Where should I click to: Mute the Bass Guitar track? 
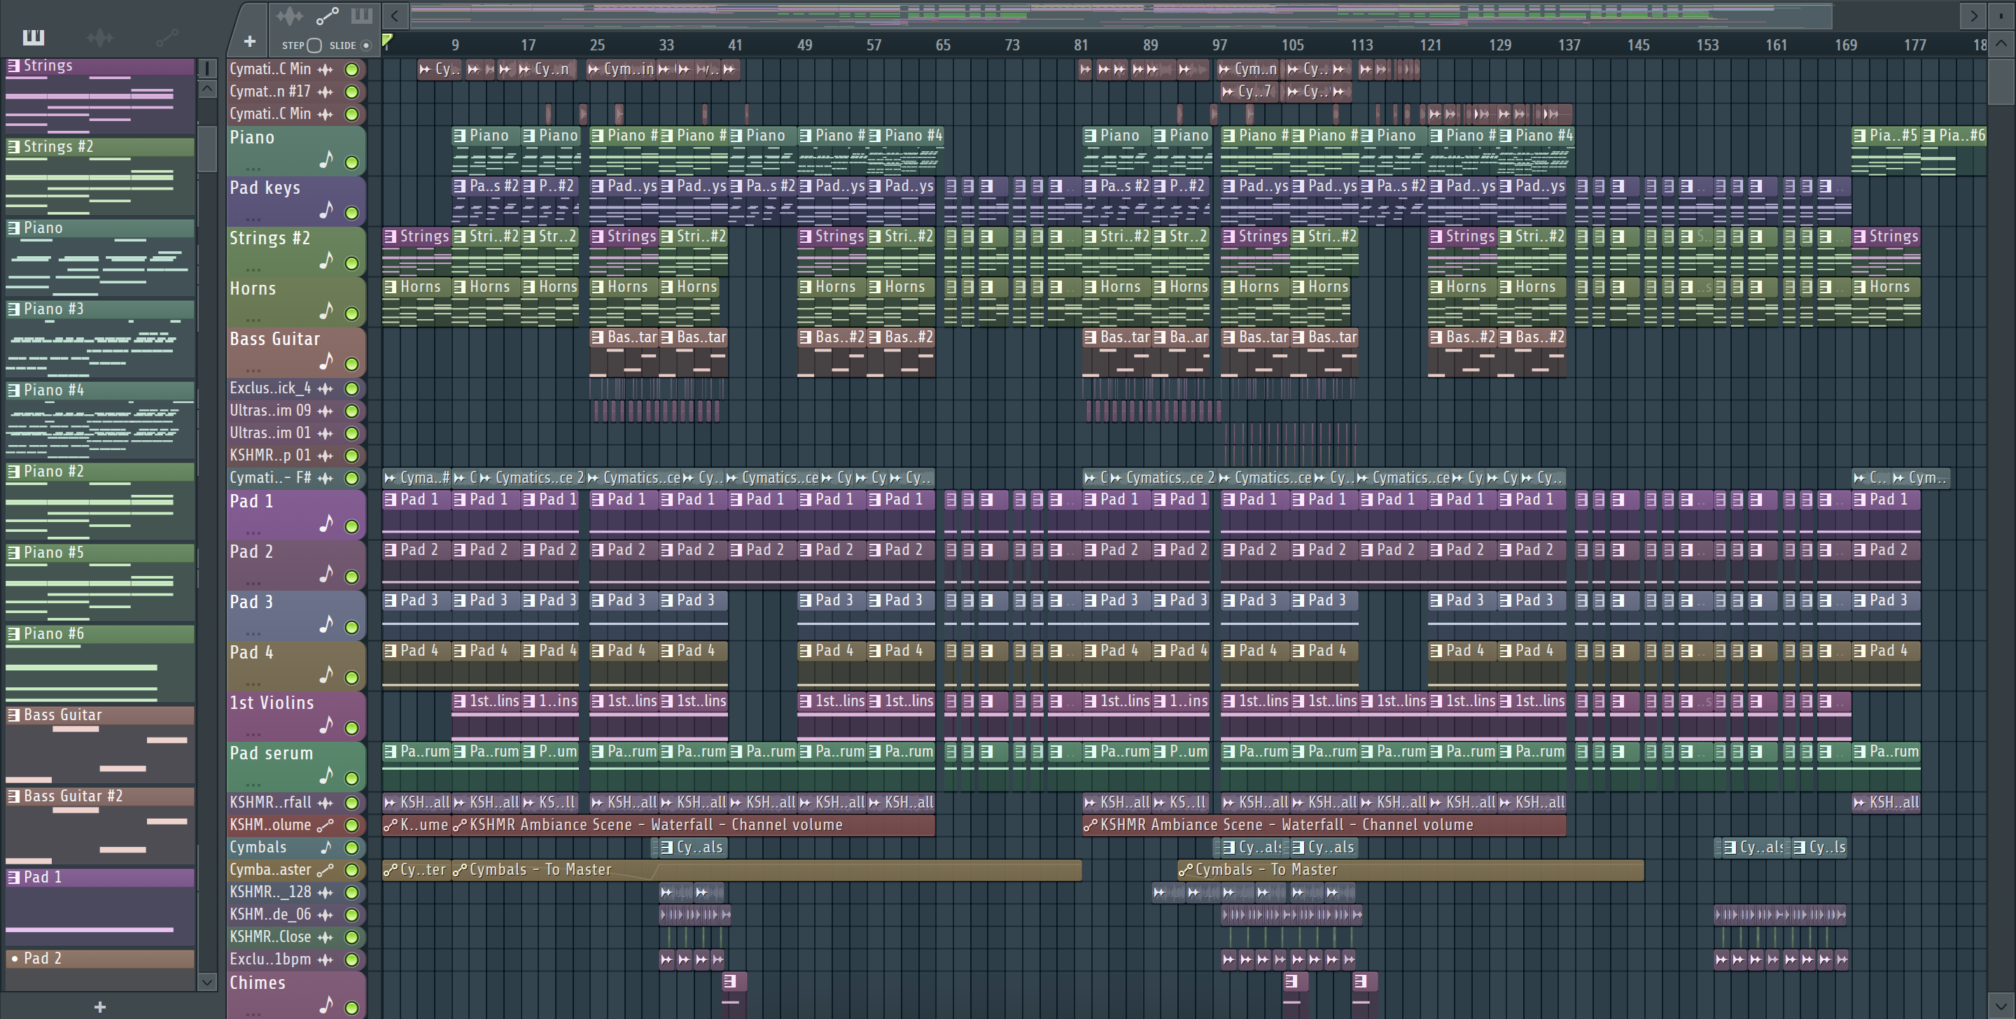click(352, 364)
